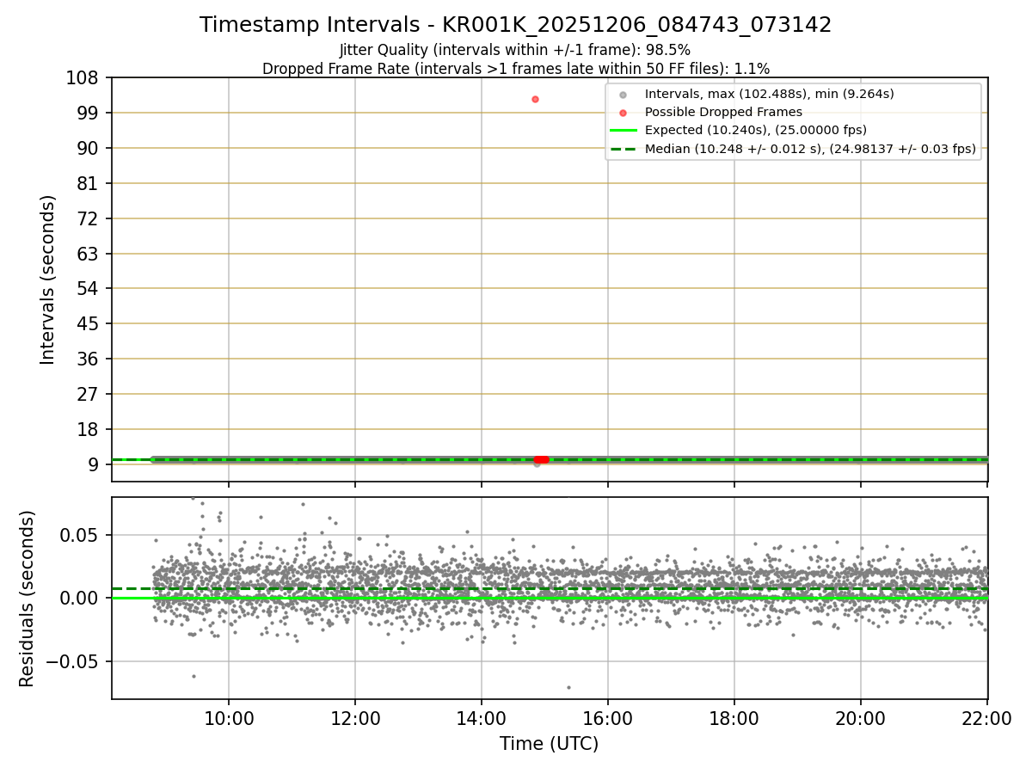Select the Jitter Quality 98.5% subtitle line
The width and height of the screenshot is (1032, 774).
click(x=515, y=50)
